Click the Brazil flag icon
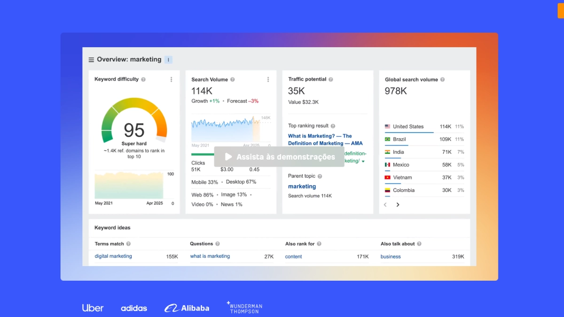This screenshot has width=564, height=317. pos(388,139)
